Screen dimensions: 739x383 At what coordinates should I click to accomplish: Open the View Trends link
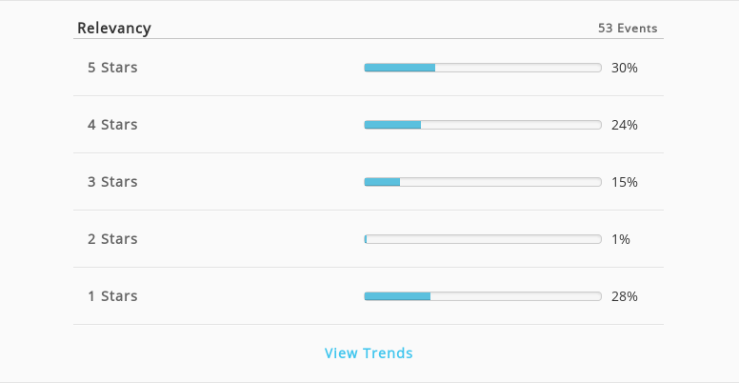tap(369, 353)
